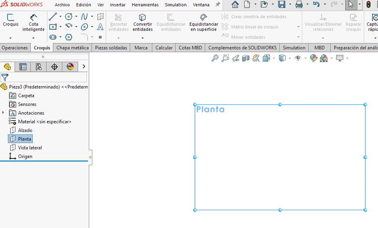Click the Croquis sketch button
This screenshot has height=228, width=378.
(11, 20)
